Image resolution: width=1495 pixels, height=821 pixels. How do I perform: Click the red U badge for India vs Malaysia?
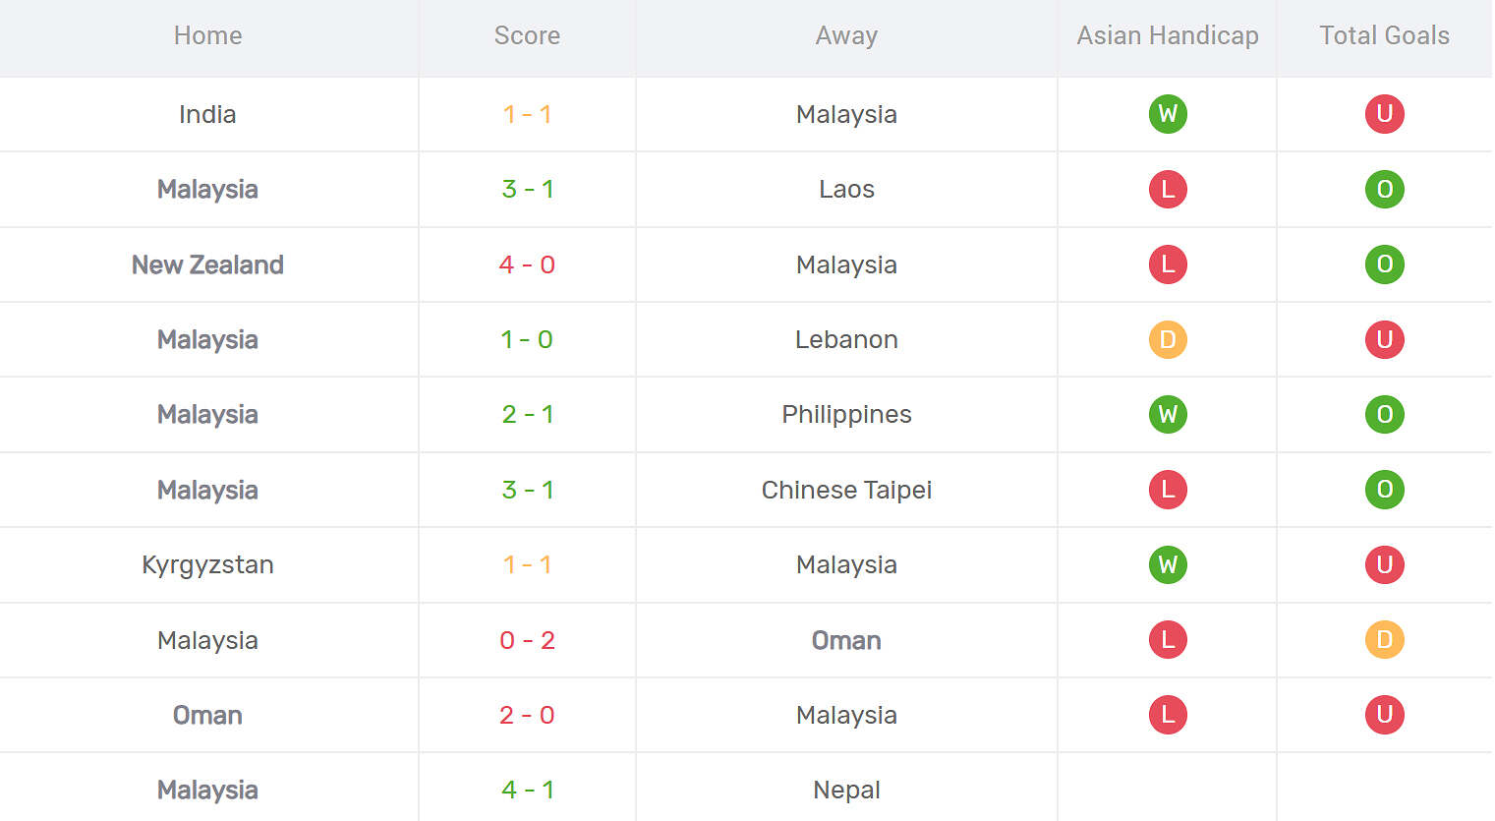tap(1384, 114)
